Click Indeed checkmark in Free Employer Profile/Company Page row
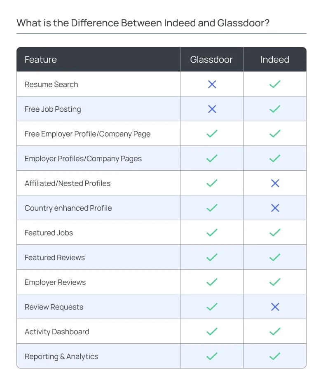The width and height of the screenshot is (323, 385). (x=275, y=134)
